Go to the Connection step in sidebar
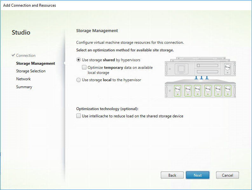This screenshot has height=190, width=252. pyautogui.click(x=26, y=56)
